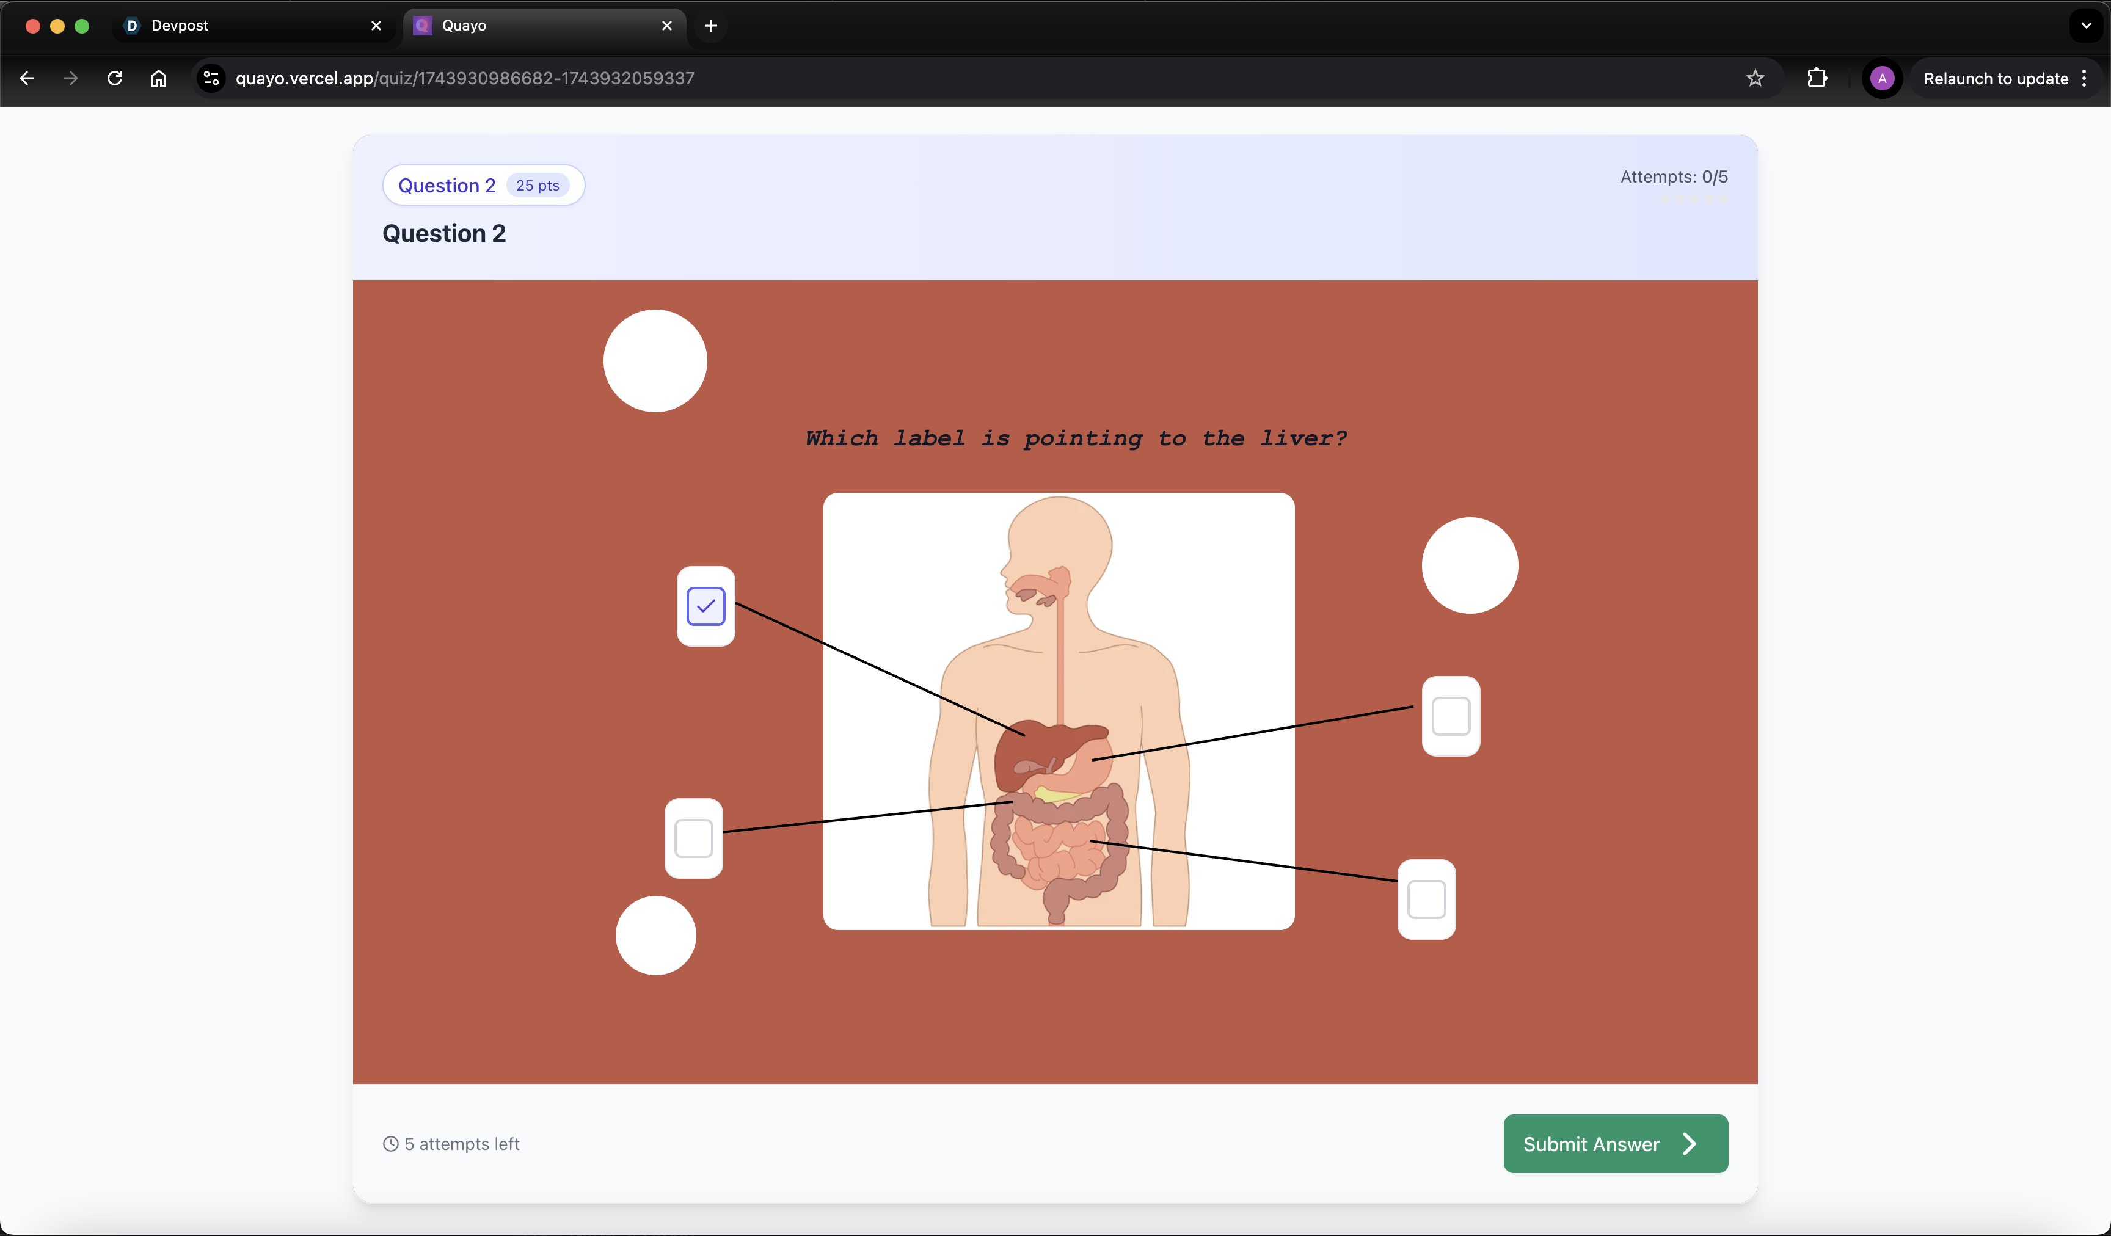This screenshot has width=2111, height=1236.
Task: Close the Devpost tab
Action: click(x=376, y=25)
